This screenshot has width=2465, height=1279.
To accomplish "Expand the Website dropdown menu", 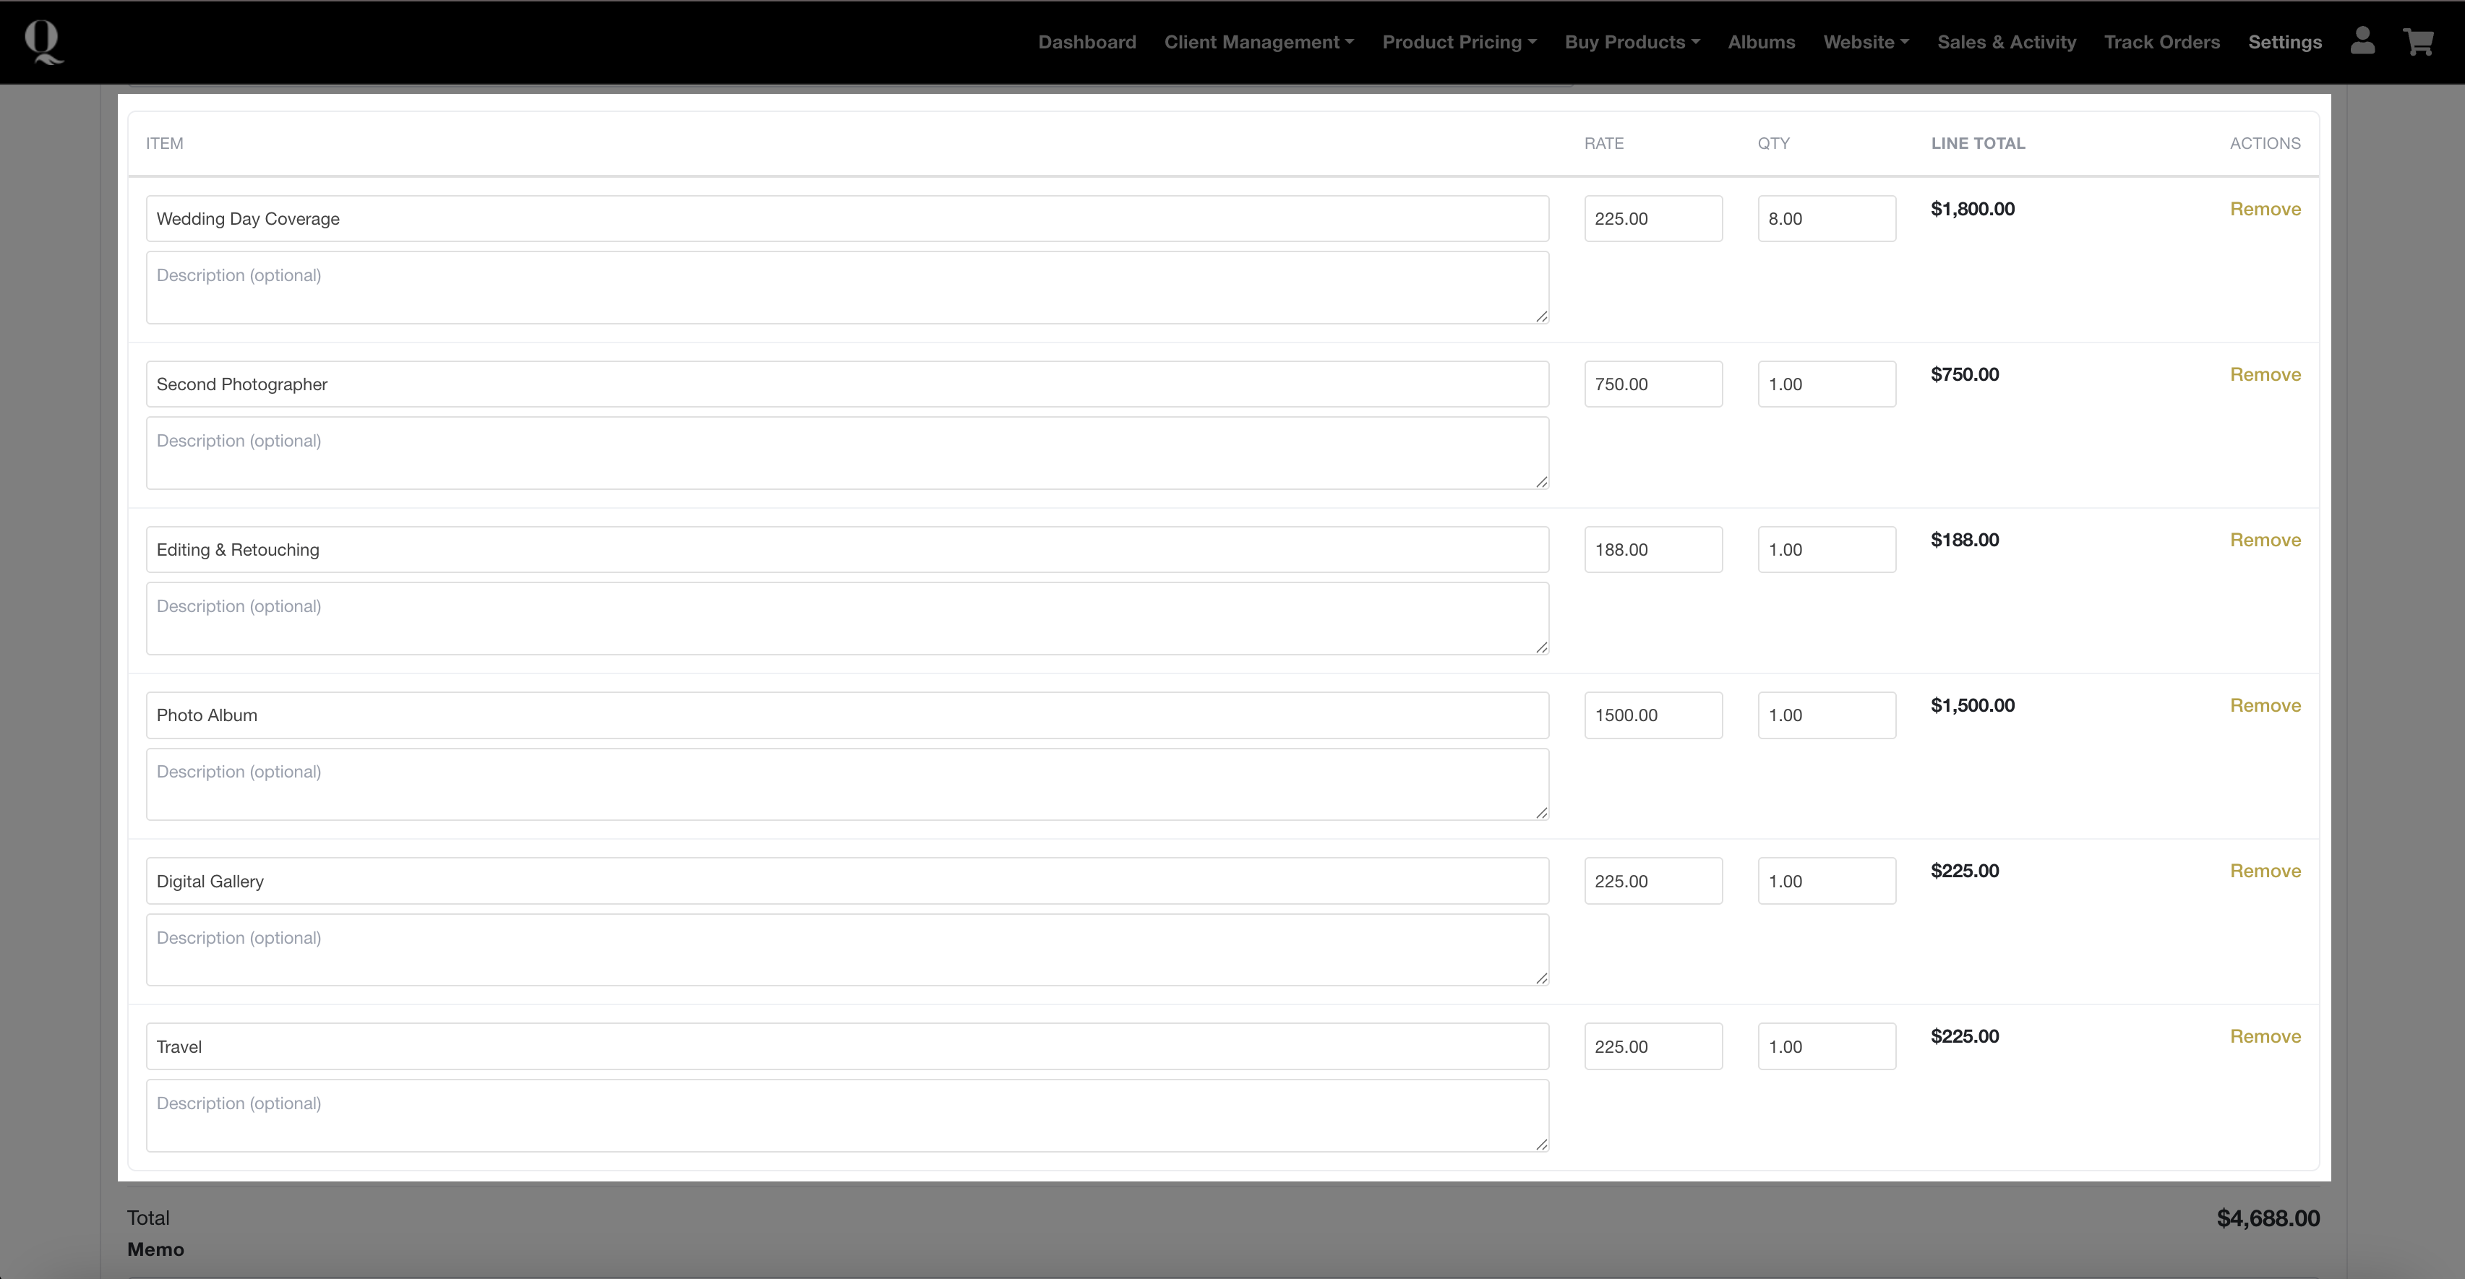I will pyautogui.click(x=1865, y=42).
